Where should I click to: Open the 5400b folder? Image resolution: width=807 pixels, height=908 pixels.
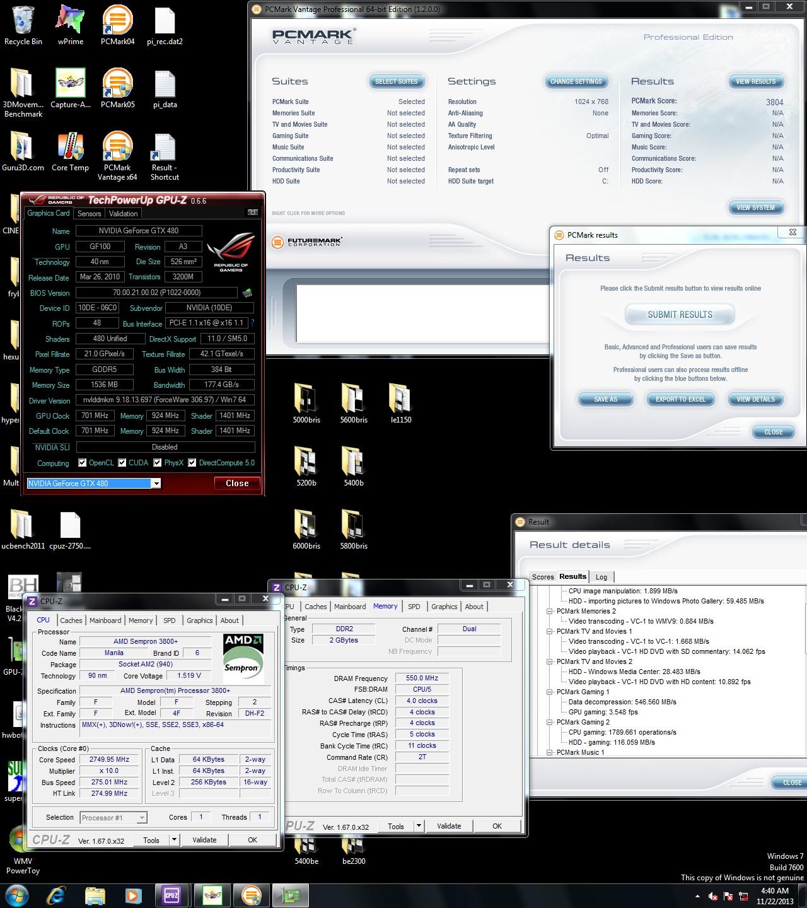point(354,467)
